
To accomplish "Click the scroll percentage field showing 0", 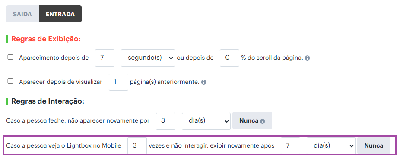I will (229, 58).
